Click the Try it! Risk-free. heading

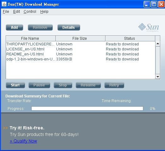(27, 128)
